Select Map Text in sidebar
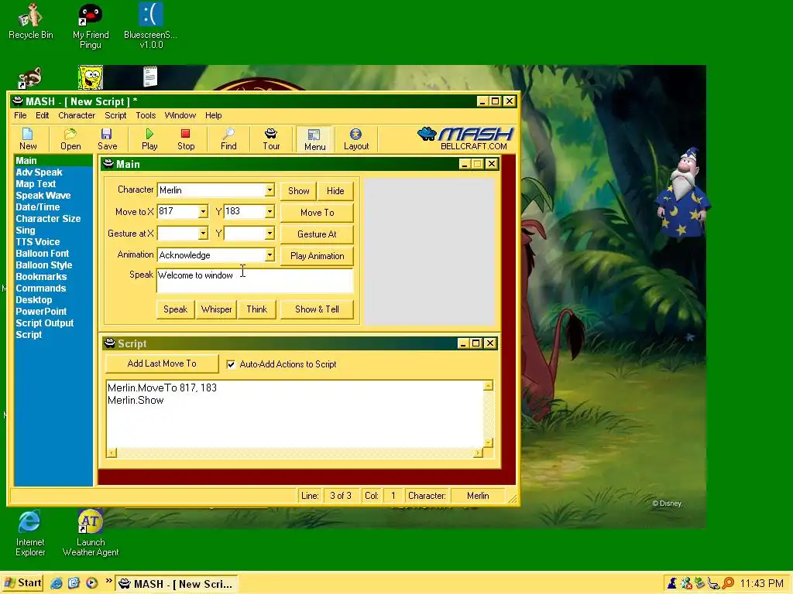 36,184
